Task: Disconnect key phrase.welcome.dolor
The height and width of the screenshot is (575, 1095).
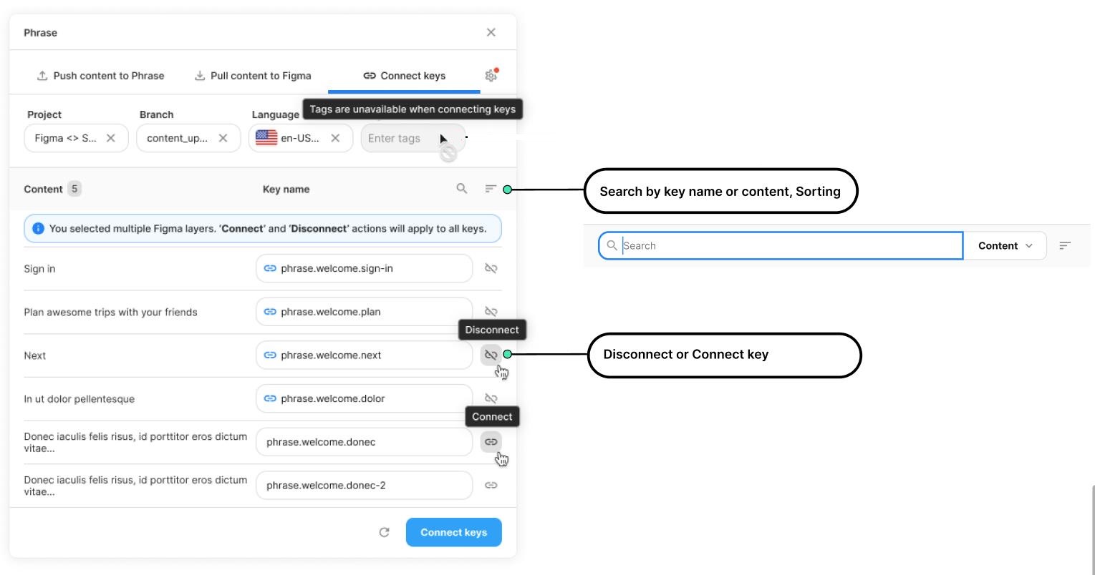Action: 491,398
